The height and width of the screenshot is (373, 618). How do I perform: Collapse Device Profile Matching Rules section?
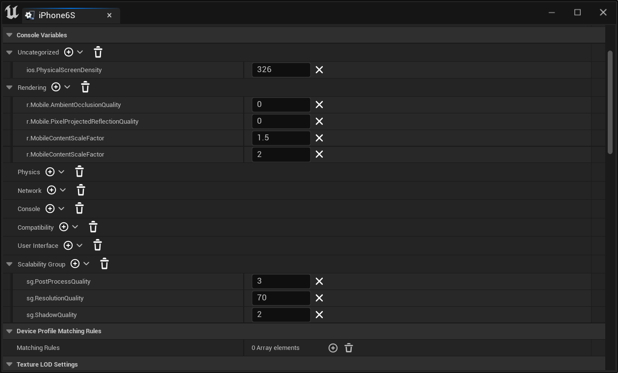click(9, 331)
